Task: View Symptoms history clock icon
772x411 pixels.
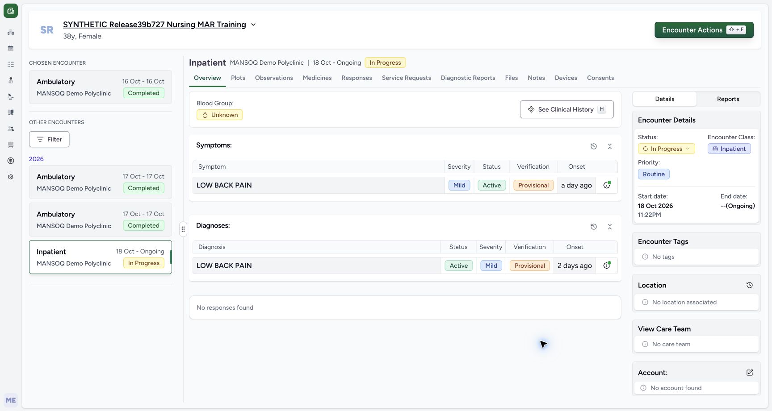Action: (x=594, y=146)
